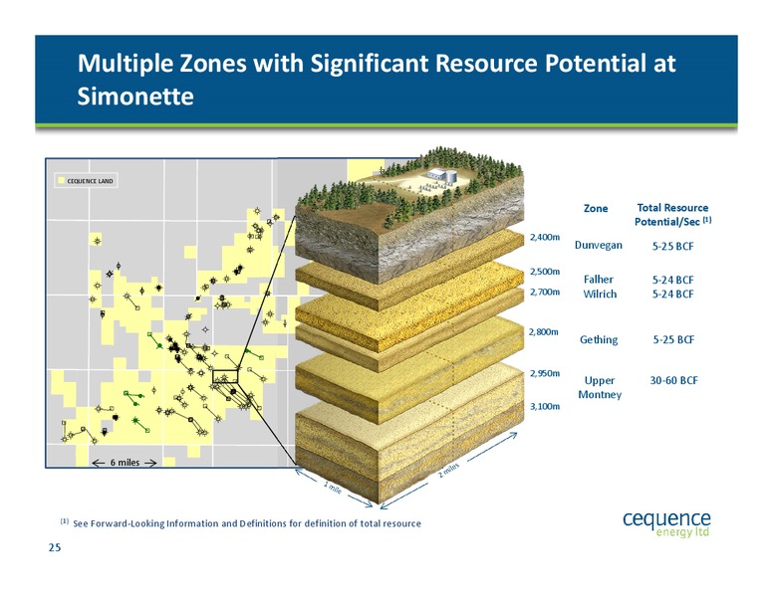Click the page number '25'

(55, 547)
